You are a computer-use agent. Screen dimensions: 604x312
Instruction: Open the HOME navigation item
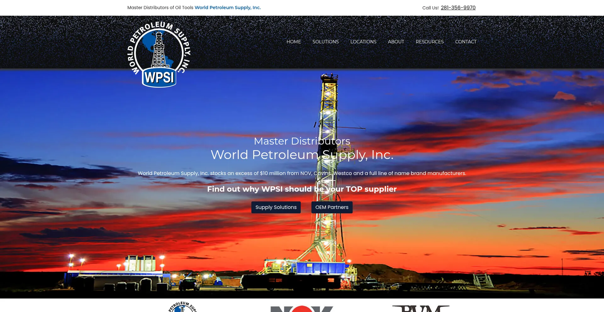click(294, 41)
